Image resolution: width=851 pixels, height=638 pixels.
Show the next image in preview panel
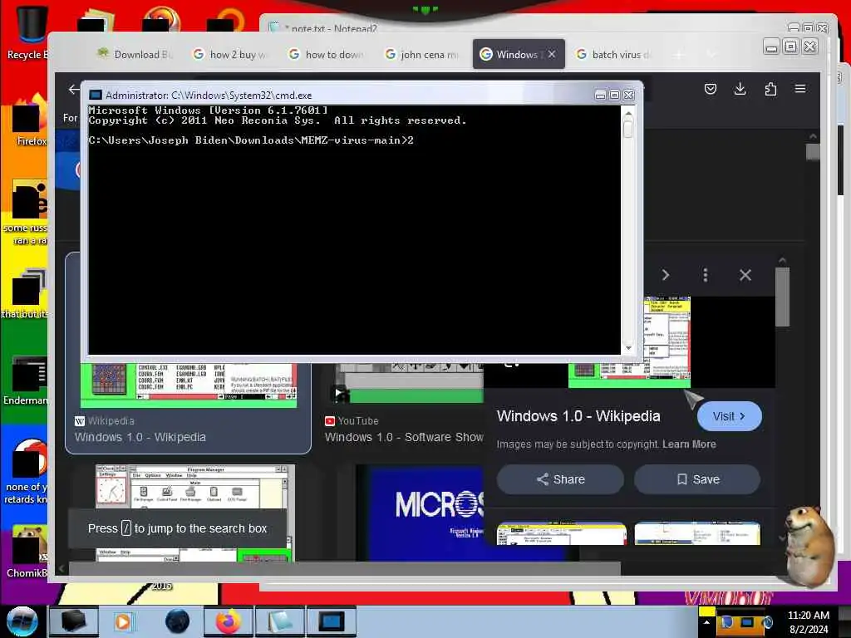tap(666, 275)
